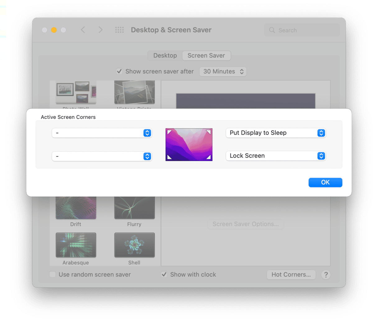Open the show-all preferences grid
This screenshot has width=378, height=322.
coord(119,30)
